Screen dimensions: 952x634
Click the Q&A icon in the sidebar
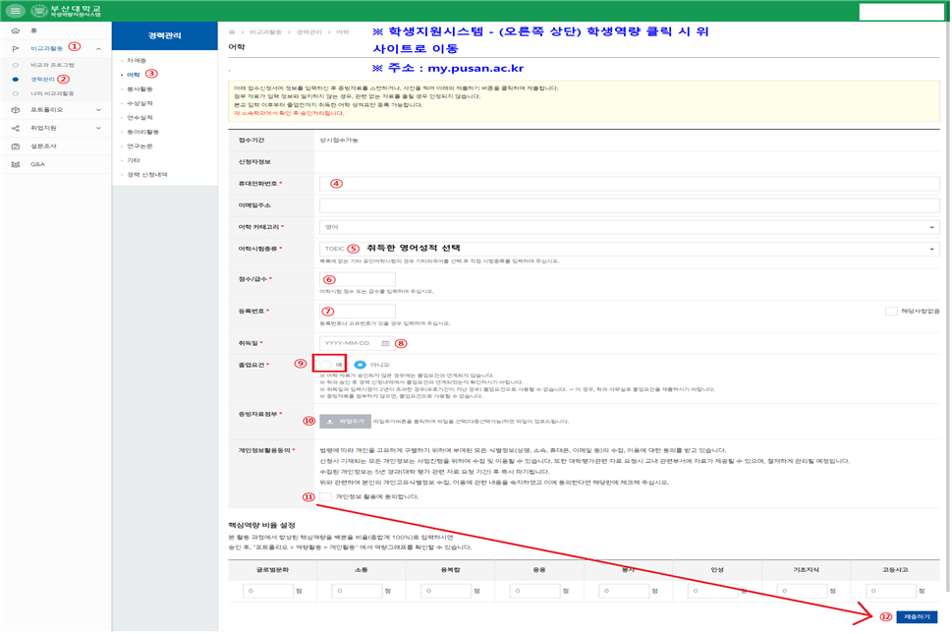[x=15, y=164]
